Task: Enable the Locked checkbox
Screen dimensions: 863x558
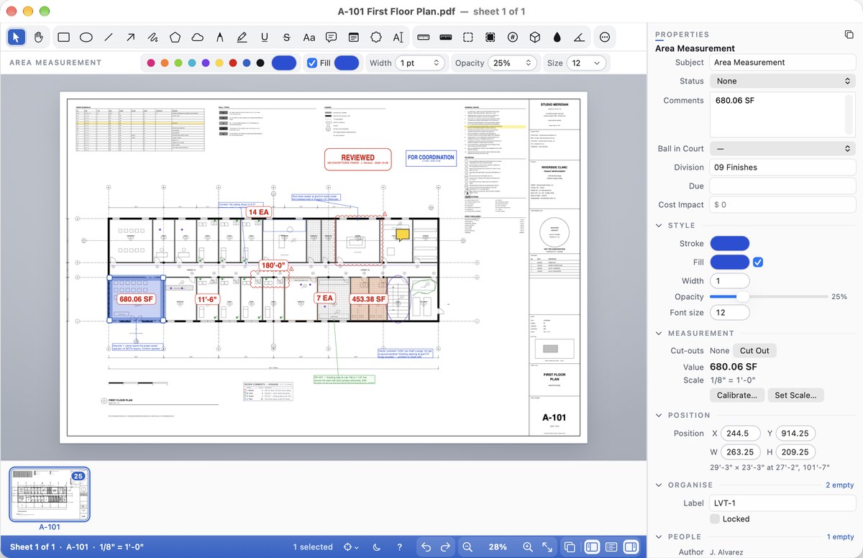Action: point(715,518)
